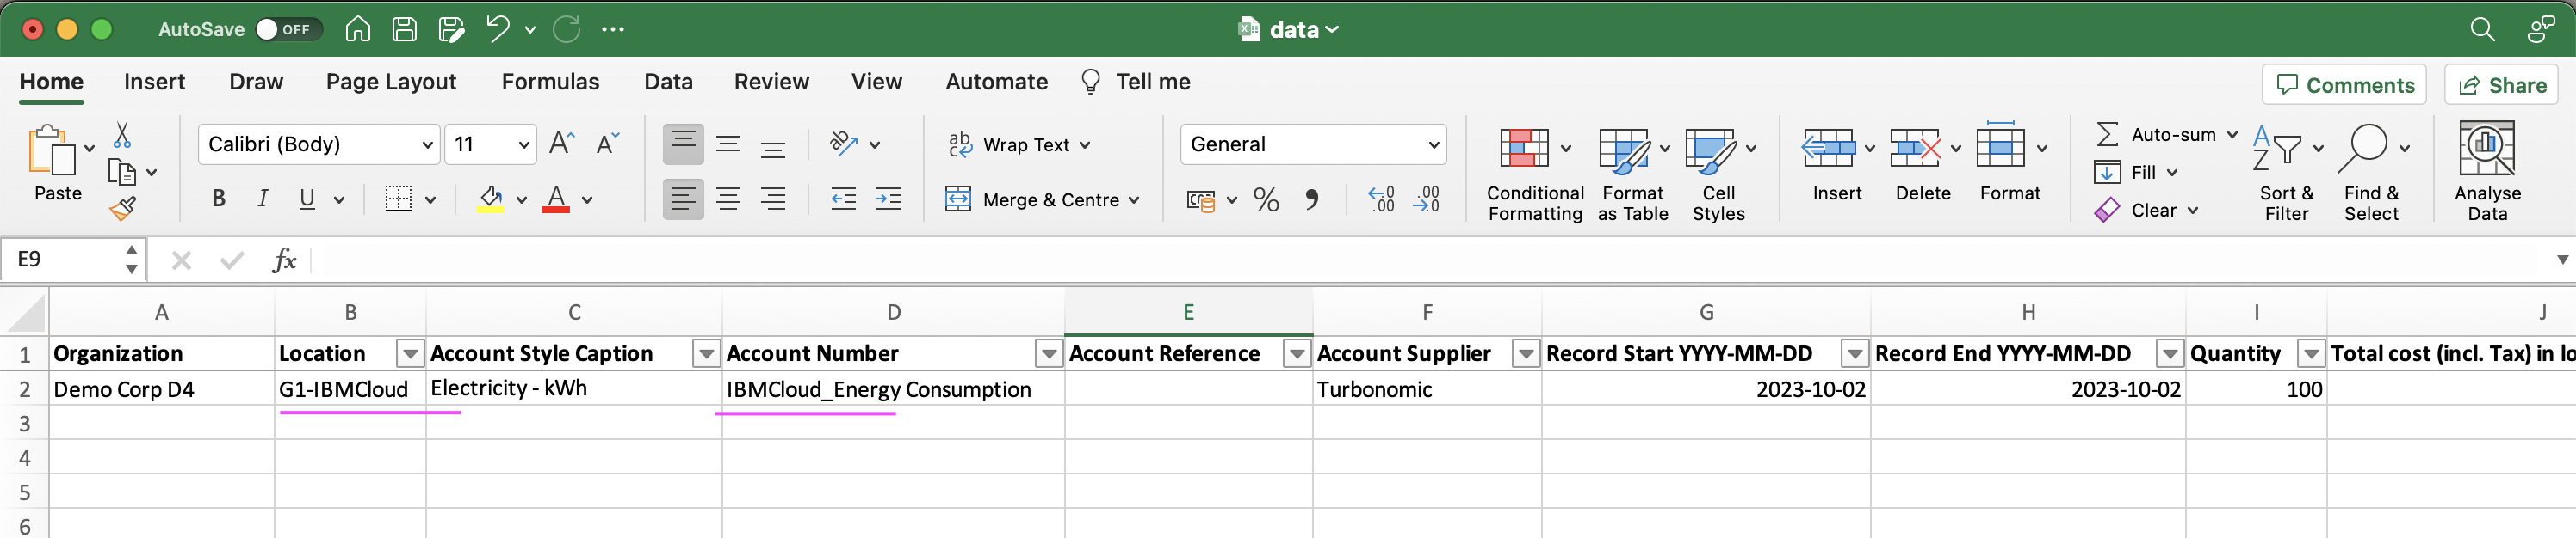Expand the Location column filter dropdown
Viewport: 2576px width, 538px height.
[x=409, y=353]
